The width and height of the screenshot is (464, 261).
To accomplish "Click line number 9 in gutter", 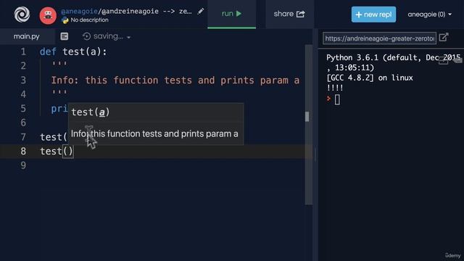I will coord(23,165).
